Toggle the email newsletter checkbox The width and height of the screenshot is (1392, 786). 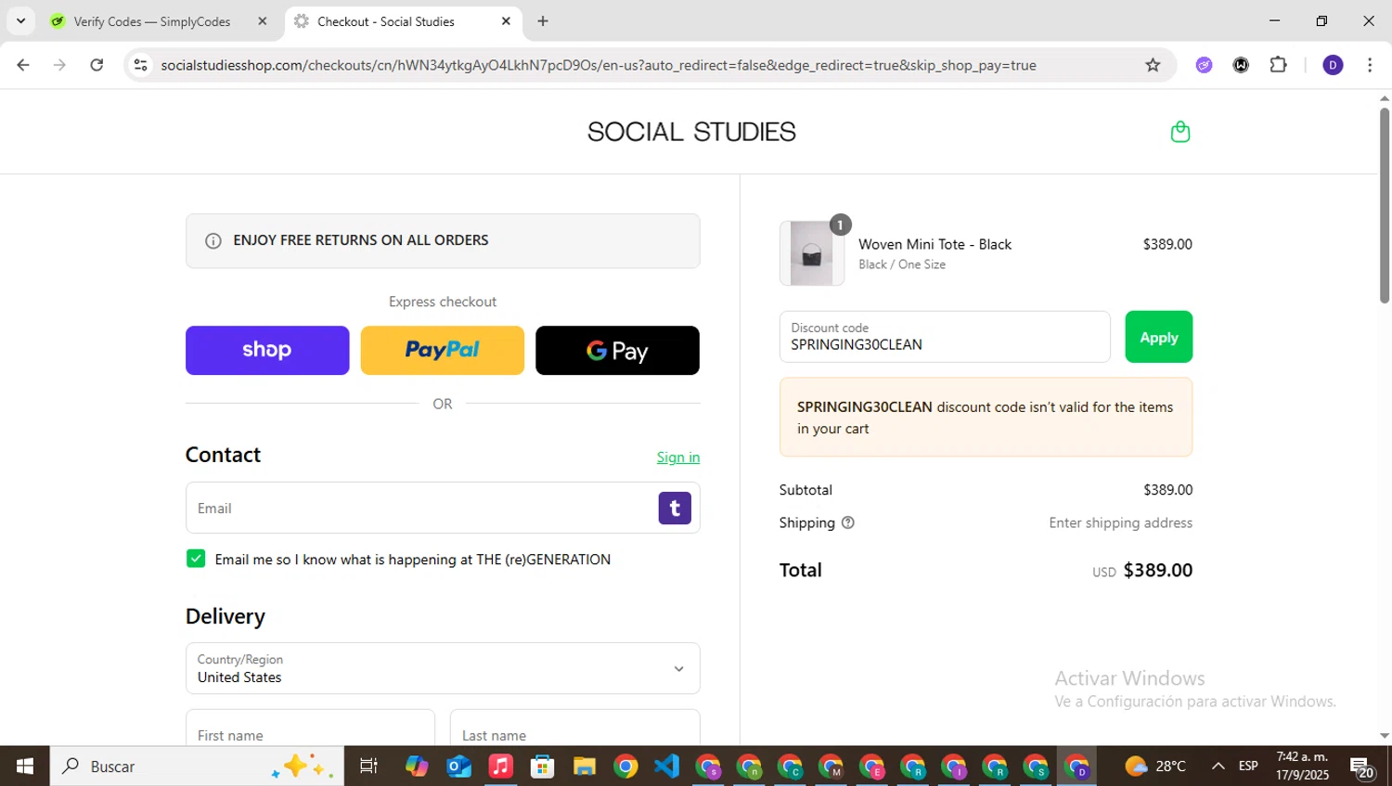click(196, 559)
